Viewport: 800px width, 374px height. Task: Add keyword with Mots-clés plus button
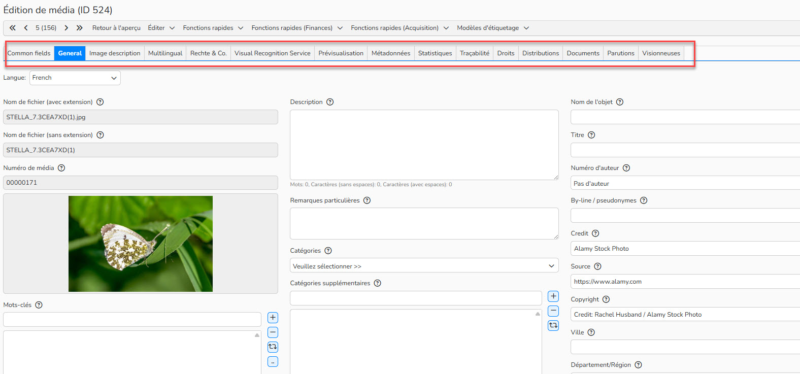273,318
